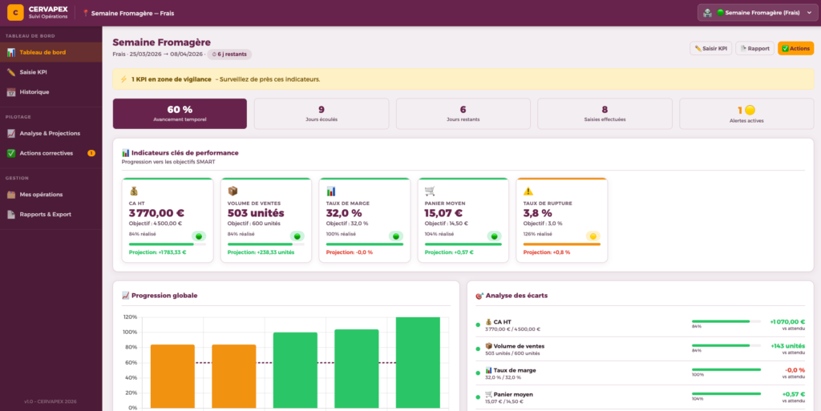
Task: Click Projection: +1783,33 € text
Action: point(158,252)
